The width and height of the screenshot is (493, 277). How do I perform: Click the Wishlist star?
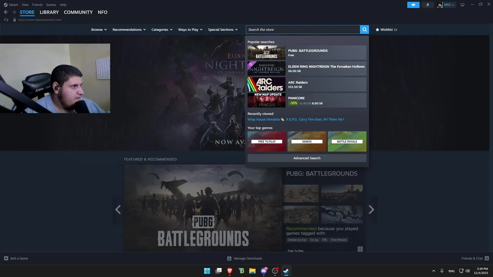(x=377, y=30)
